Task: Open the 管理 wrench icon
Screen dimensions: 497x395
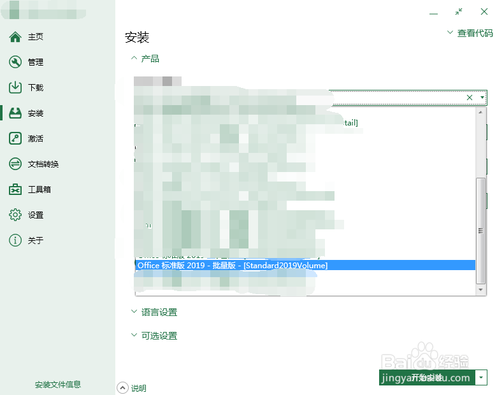Action: click(15, 62)
